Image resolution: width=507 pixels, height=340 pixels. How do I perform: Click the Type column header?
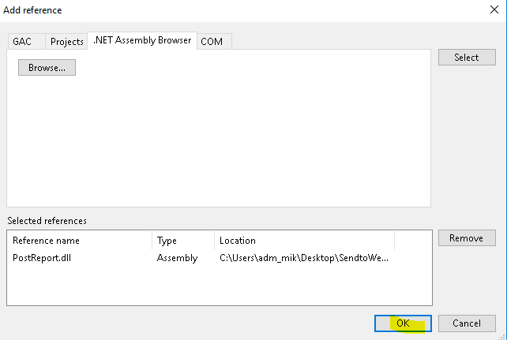tap(182, 241)
